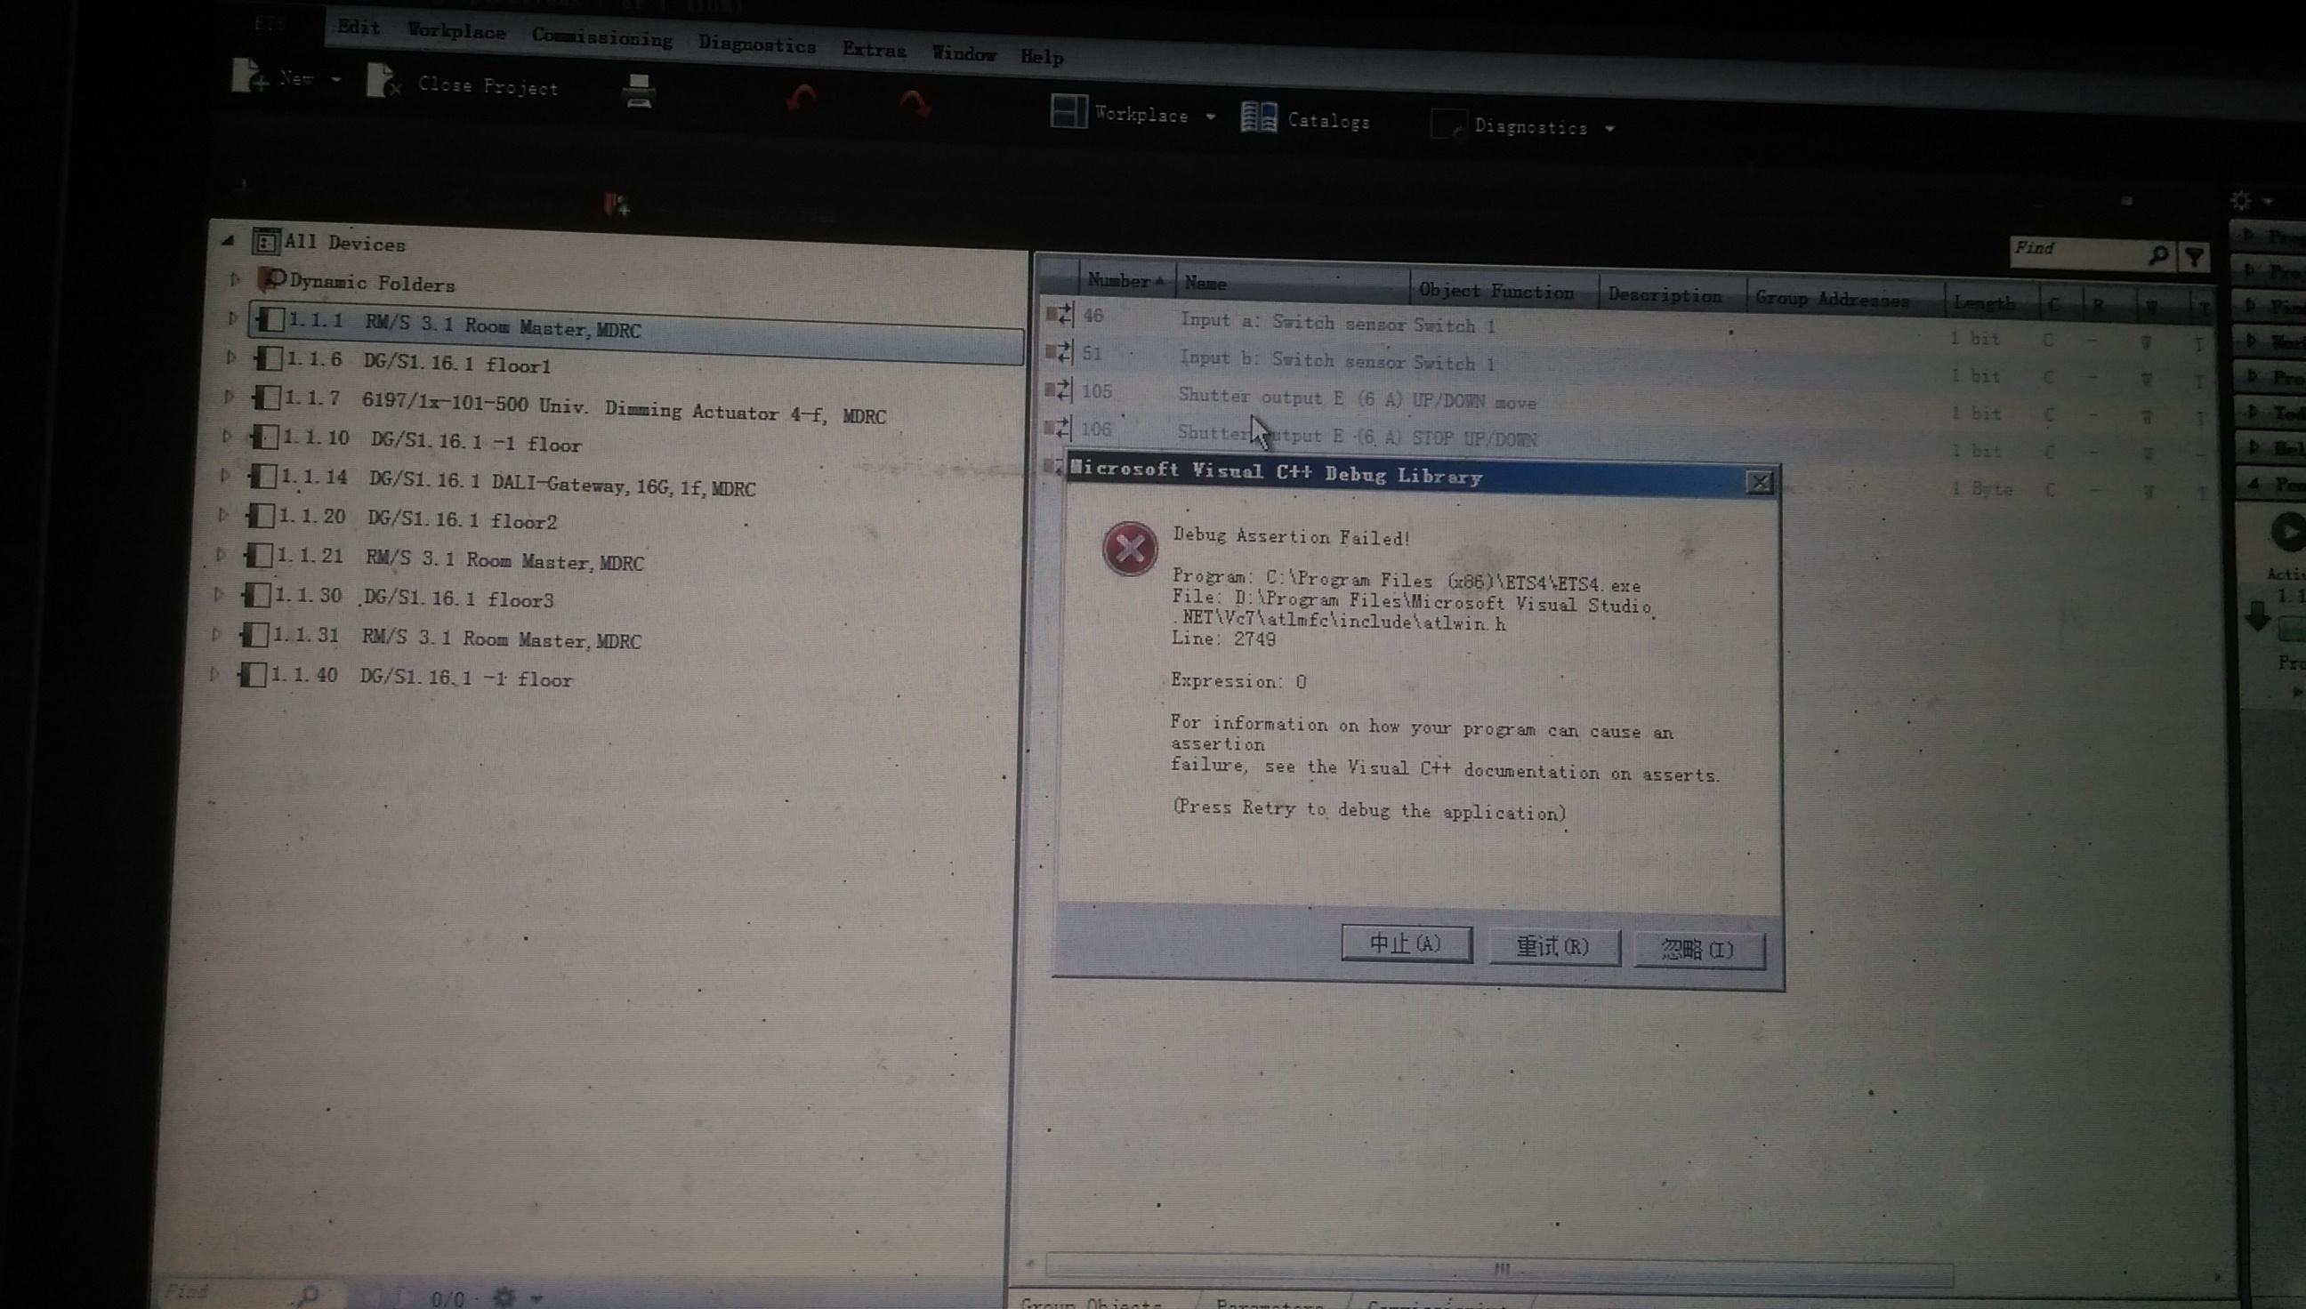Click the group object icon for number 106
This screenshot has height=1309, width=2306.
1057,428
